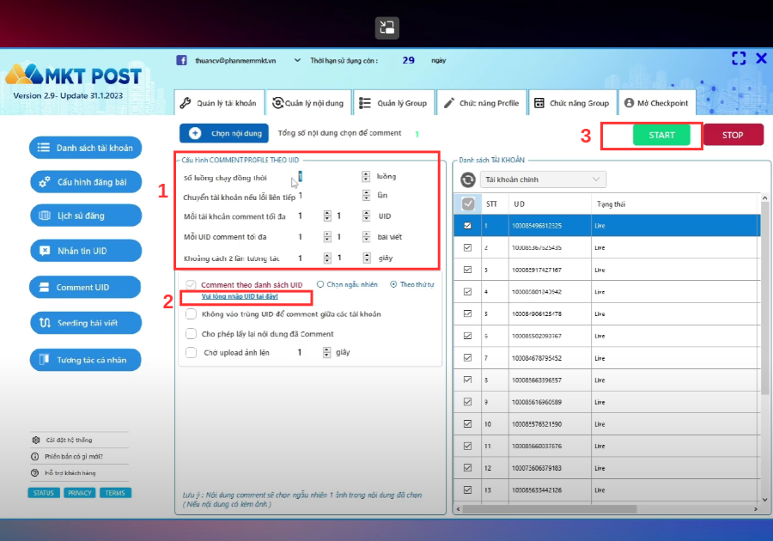Open Phiên bản có gì mới info
Viewport: 773px width, 541px height.
35,456
